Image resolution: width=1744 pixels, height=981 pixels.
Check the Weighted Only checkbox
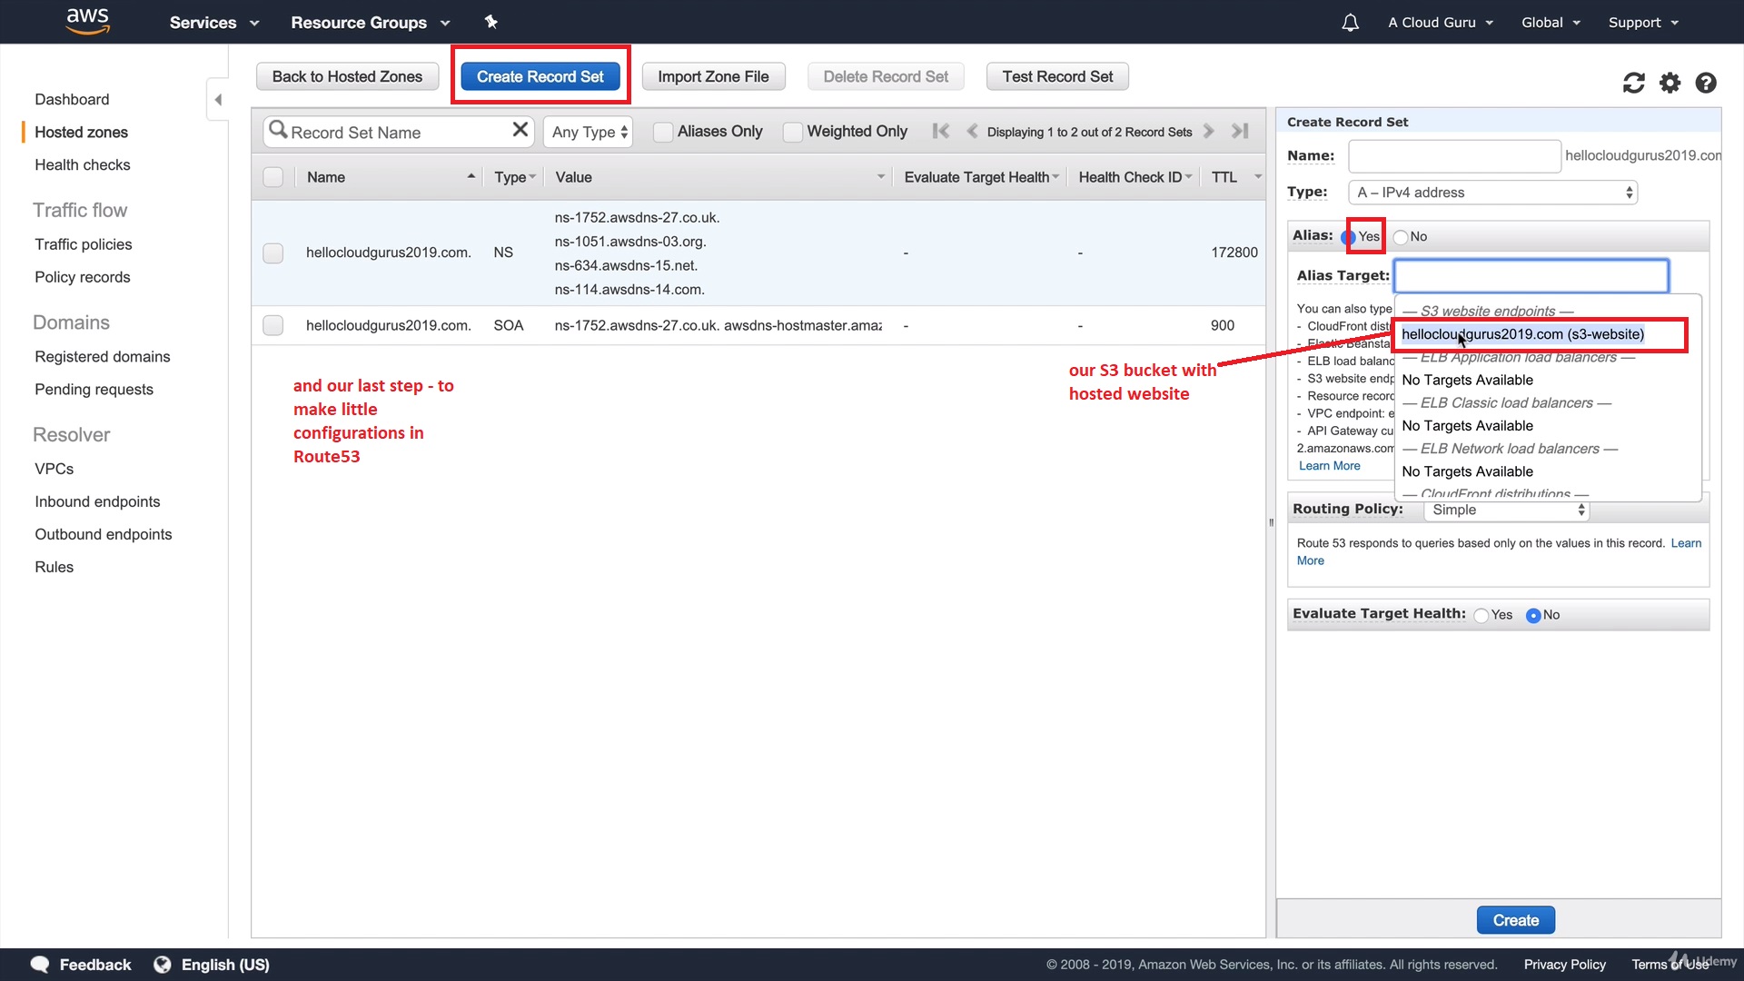pyautogui.click(x=792, y=132)
